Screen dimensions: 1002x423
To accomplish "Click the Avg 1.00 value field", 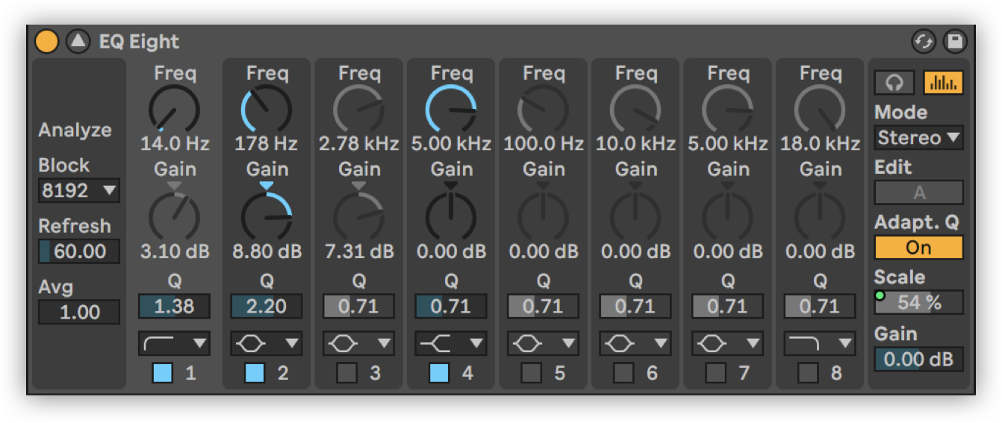I will coord(79,312).
